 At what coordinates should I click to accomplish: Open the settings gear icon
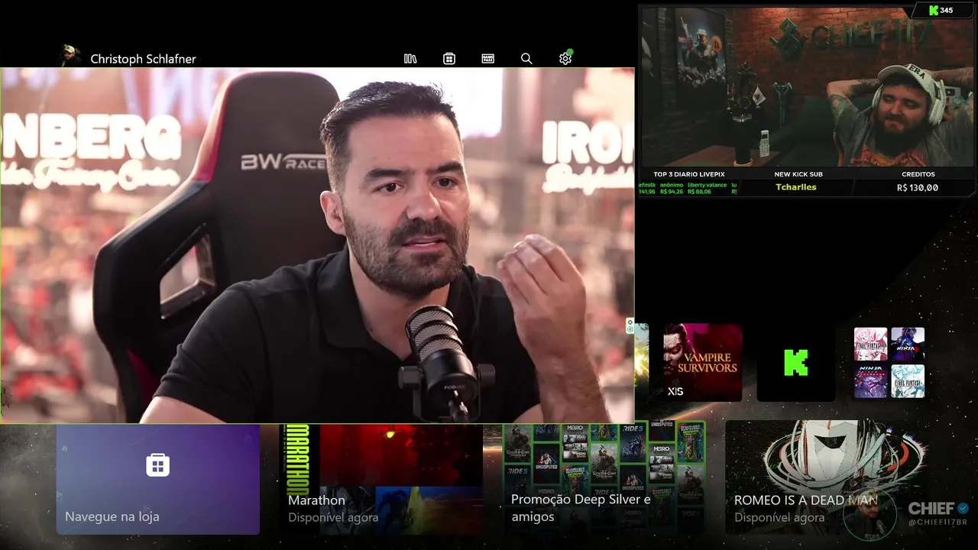point(565,59)
